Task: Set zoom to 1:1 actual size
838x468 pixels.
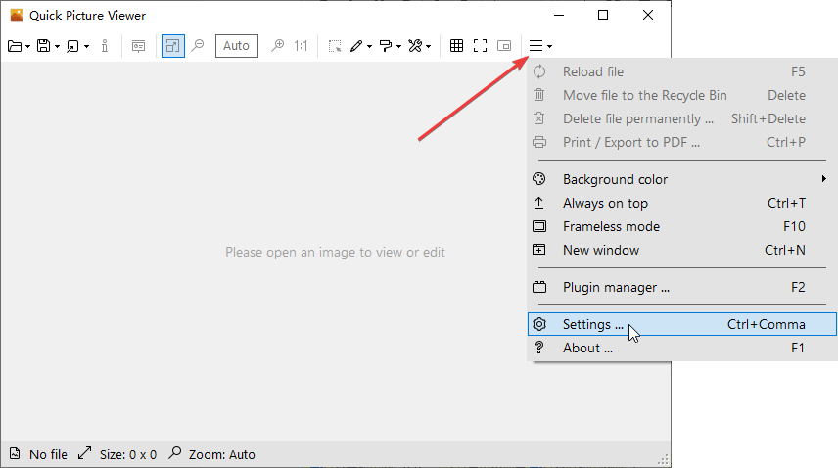Action: point(301,46)
